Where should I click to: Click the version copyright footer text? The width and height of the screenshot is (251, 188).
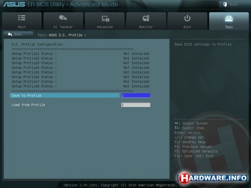coord(125,185)
